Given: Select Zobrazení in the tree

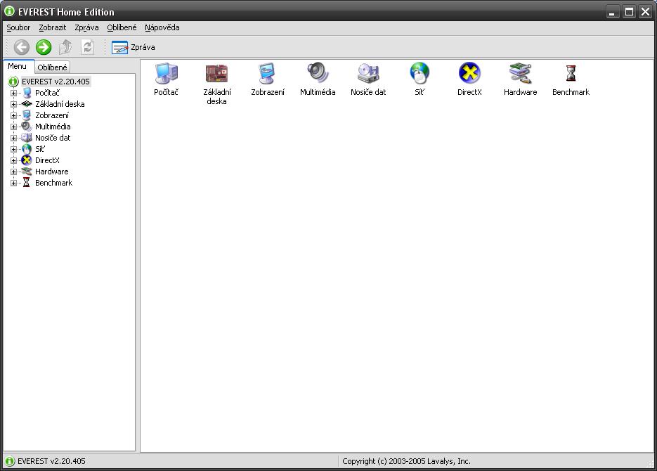Looking at the screenshot, I should click(x=52, y=115).
